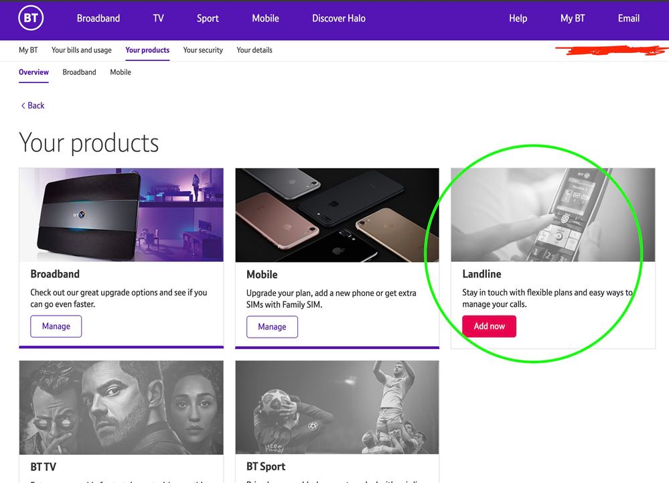Select the Broadband sub-tab under Your products

[79, 72]
